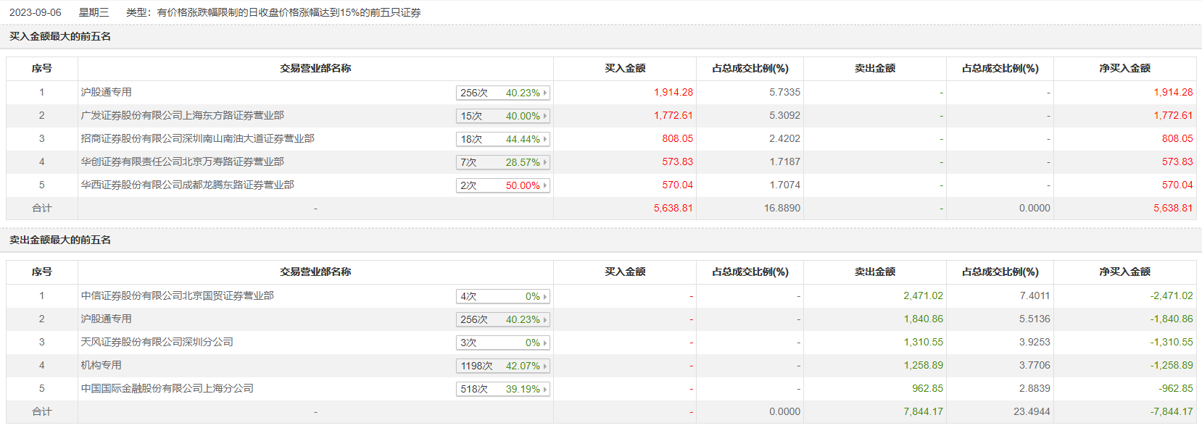The width and height of the screenshot is (1202, 428).
Task: Open the 7次 28.57% dropdown
Action: click(x=503, y=162)
